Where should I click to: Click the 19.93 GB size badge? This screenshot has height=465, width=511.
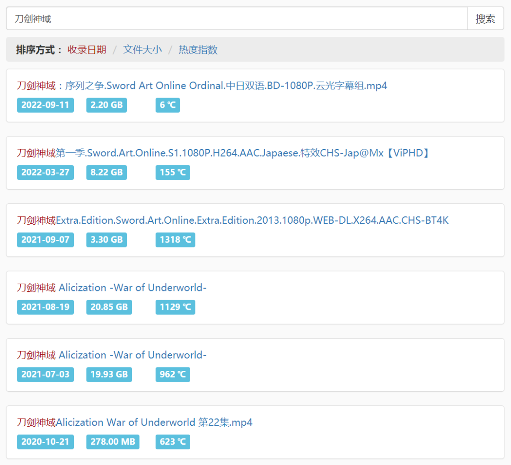point(109,374)
